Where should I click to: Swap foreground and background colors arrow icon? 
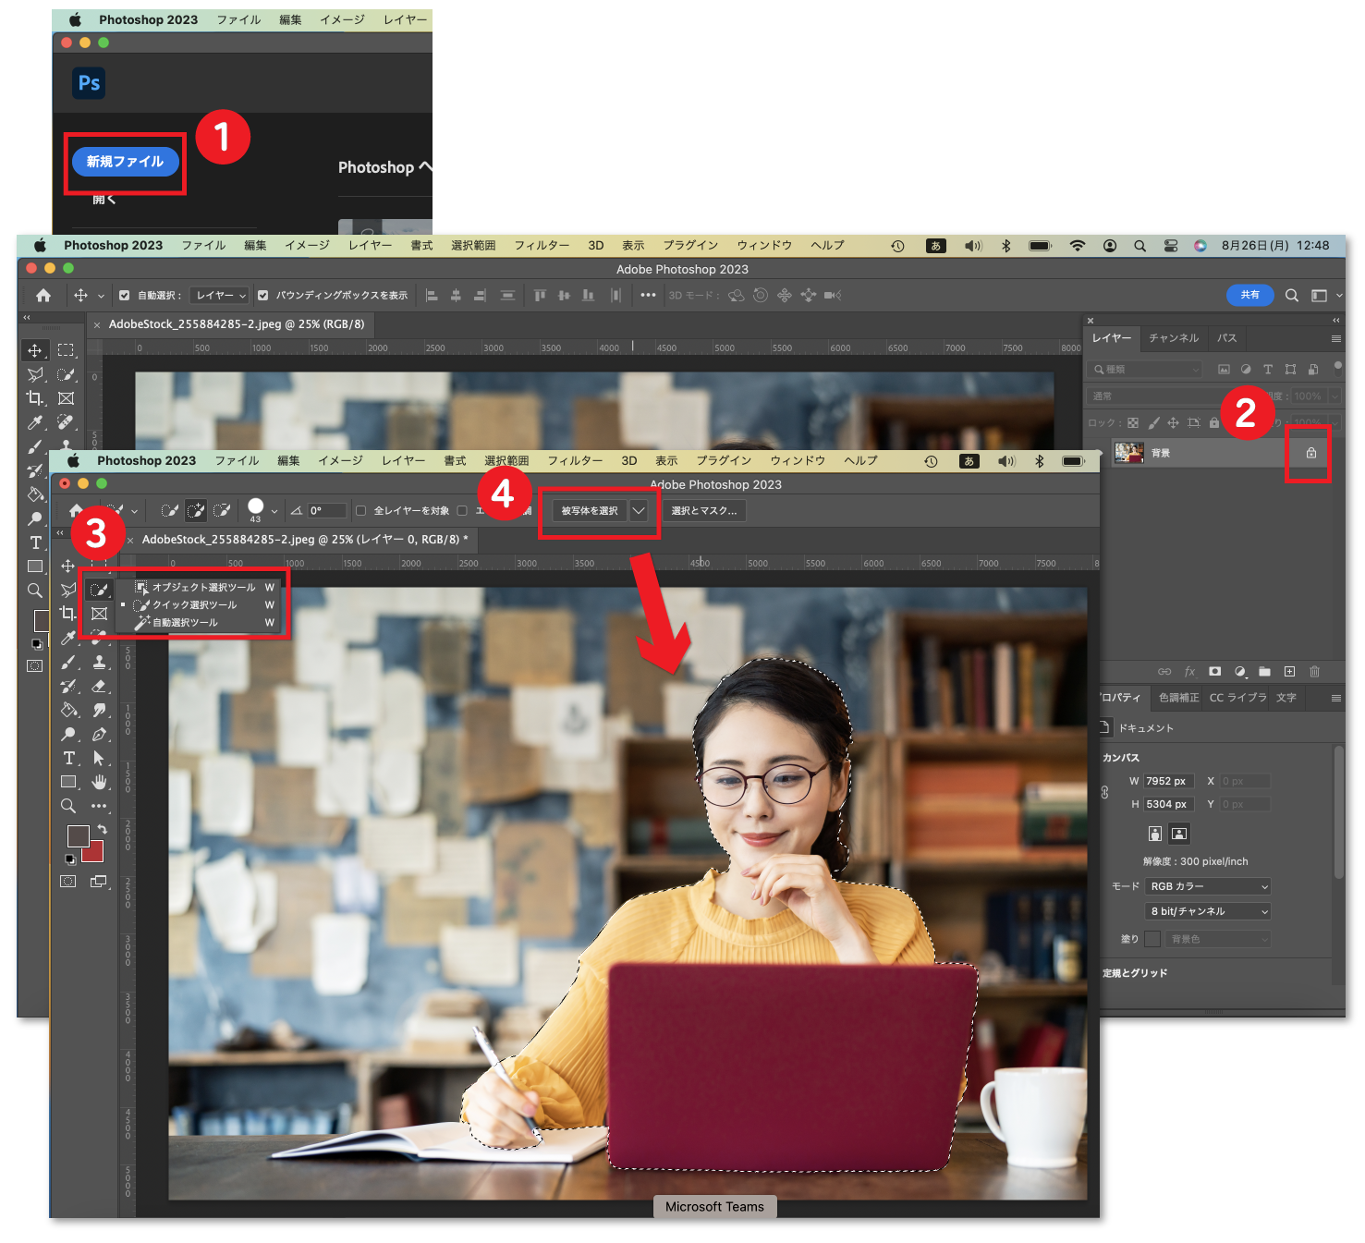pyautogui.click(x=102, y=829)
